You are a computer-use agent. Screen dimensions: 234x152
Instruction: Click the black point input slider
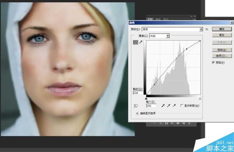click(146, 99)
